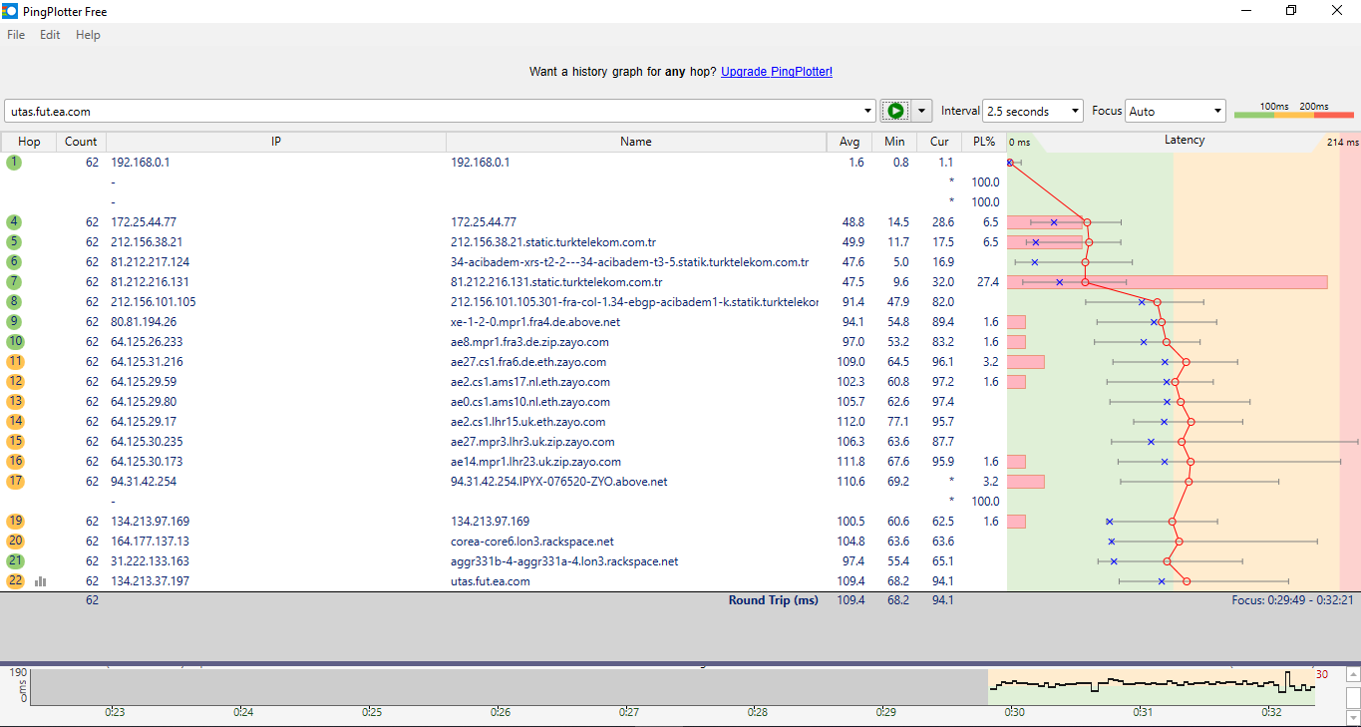Viewport: 1361px width, 727px height.
Task: Open the File menu
Action: coord(16,35)
